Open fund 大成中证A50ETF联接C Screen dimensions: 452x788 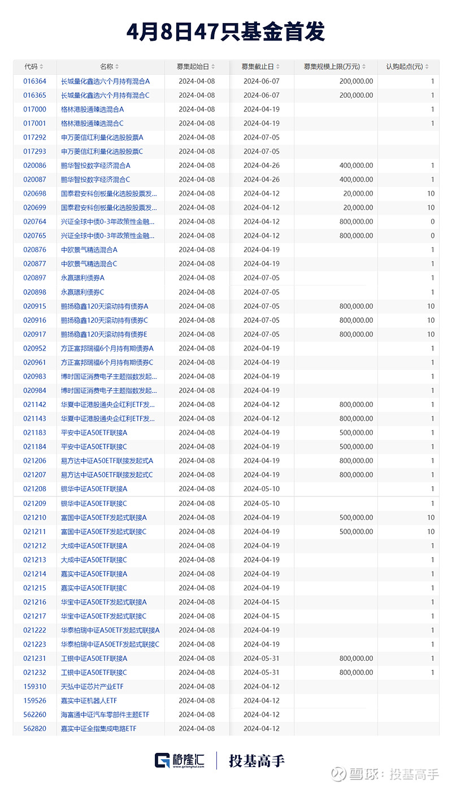pos(94,560)
